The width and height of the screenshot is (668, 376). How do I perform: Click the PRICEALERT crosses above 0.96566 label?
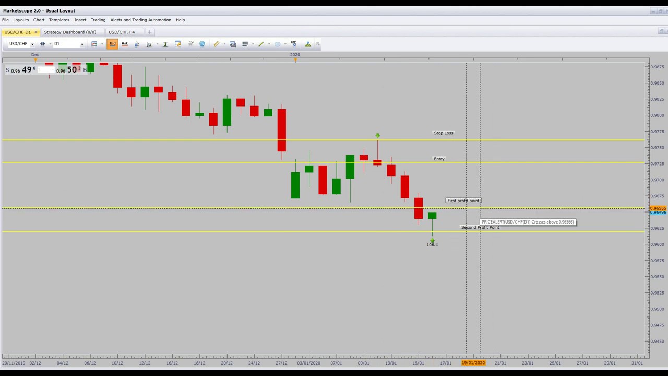528,222
